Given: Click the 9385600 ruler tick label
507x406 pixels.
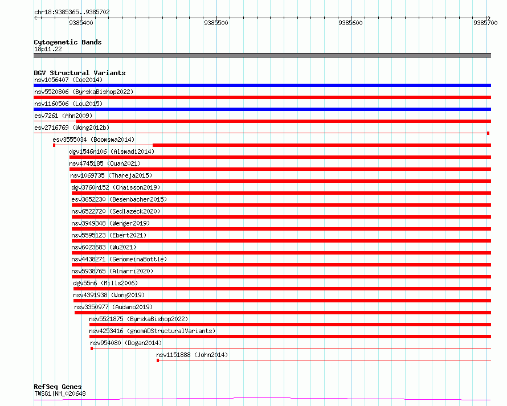Looking at the screenshot, I should point(350,23).
